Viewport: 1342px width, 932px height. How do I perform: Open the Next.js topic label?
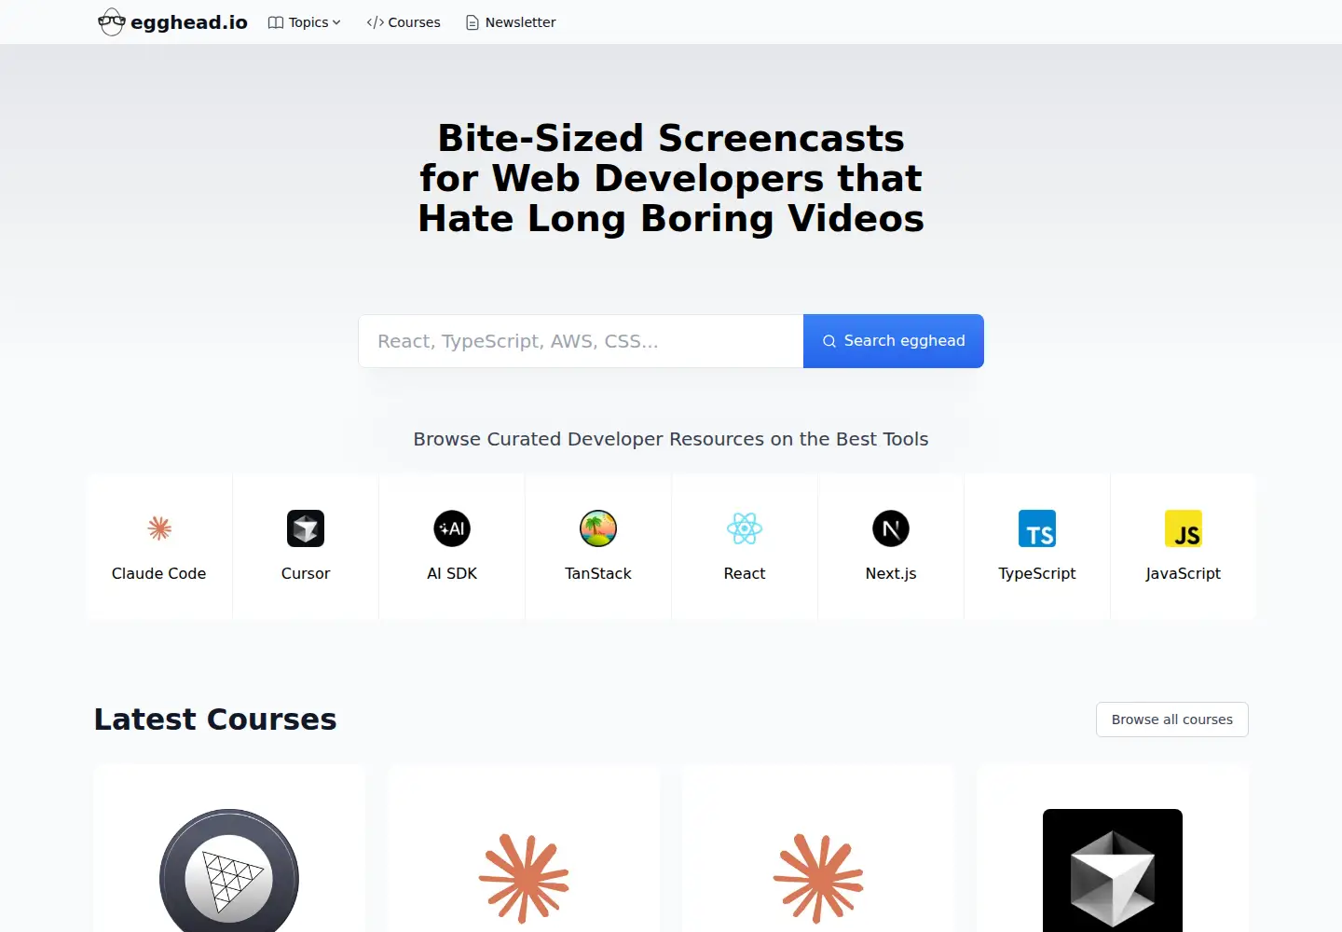[x=891, y=573]
